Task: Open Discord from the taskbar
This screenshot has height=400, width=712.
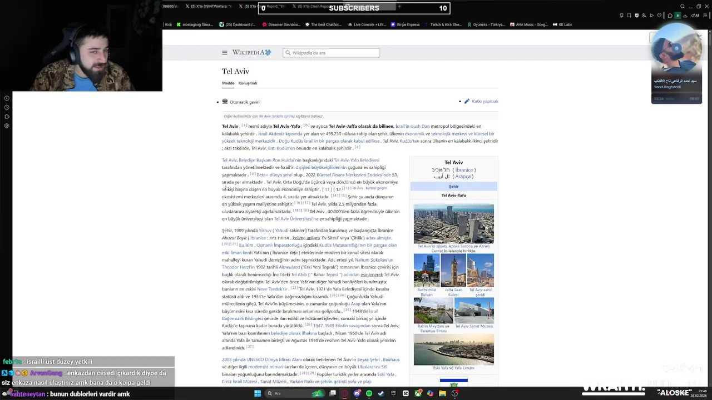Action: coord(357,393)
